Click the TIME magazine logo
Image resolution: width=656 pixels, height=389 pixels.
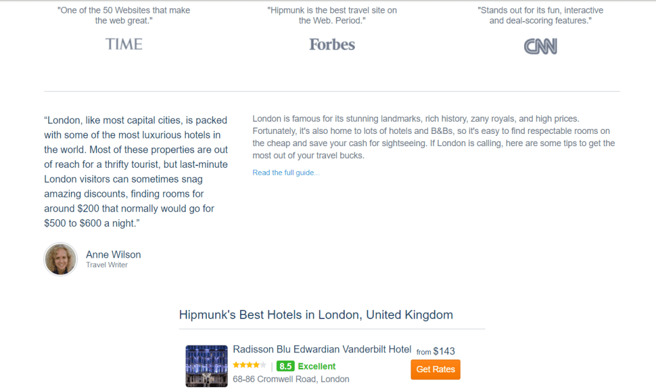point(124,44)
